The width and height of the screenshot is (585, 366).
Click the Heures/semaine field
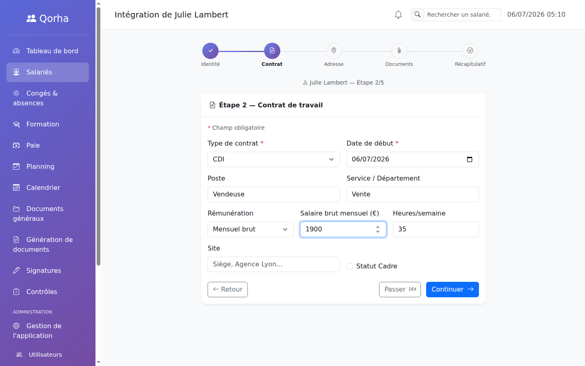(436, 229)
